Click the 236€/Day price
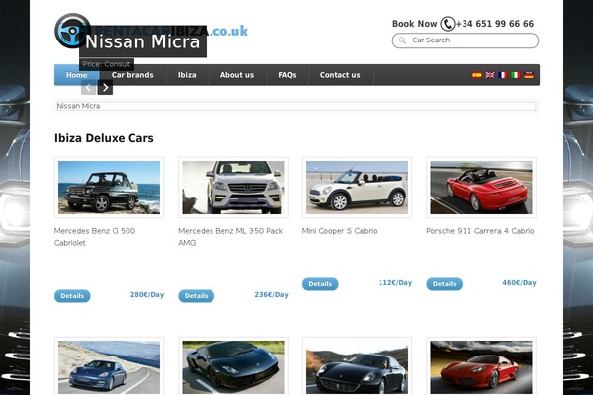This screenshot has width=593, height=395. [x=271, y=295]
